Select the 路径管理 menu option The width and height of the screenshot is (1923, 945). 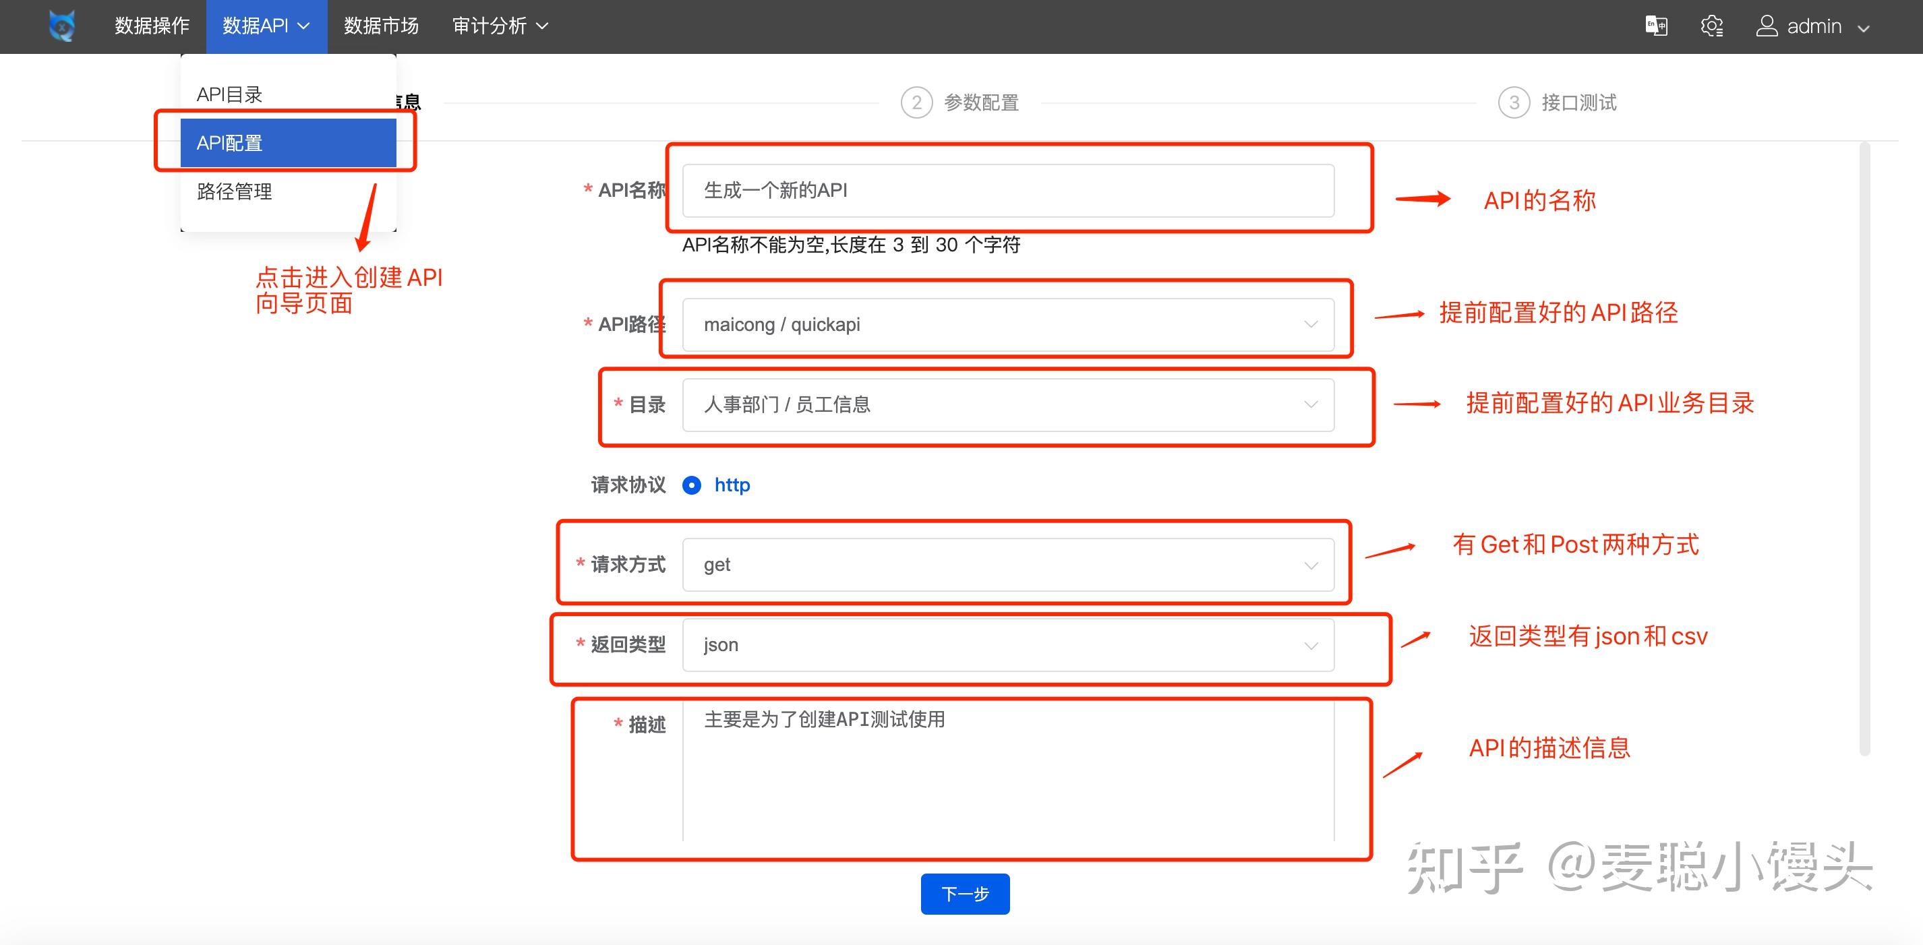point(235,192)
